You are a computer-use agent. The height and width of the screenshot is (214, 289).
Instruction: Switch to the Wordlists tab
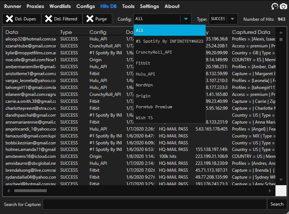click(60, 6)
